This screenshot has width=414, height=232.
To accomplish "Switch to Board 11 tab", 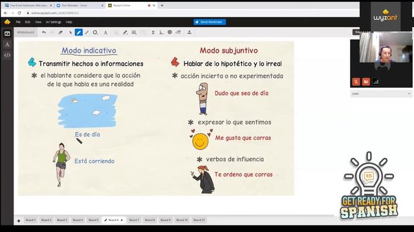I will pyautogui.click(x=199, y=220).
